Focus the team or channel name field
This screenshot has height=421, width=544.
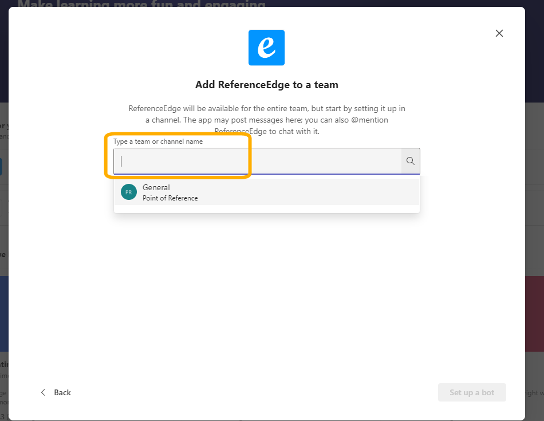click(258, 162)
